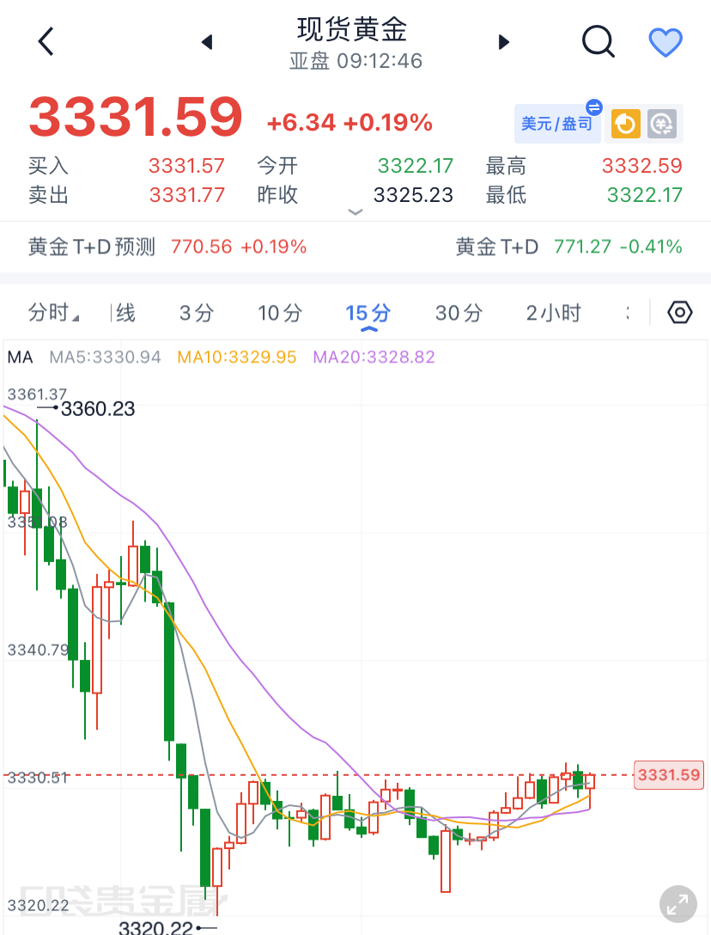This screenshot has width=711, height=935.
Task: Open chart settings hexagon icon
Action: (680, 313)
